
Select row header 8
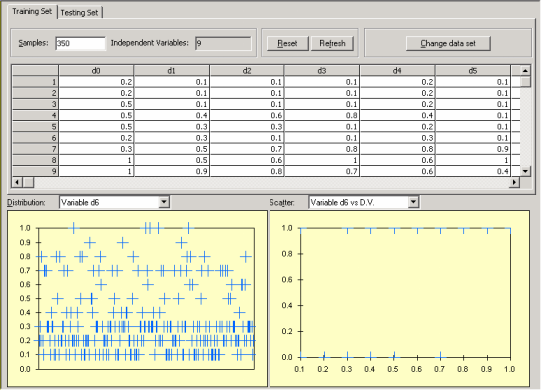click(35, 160)
